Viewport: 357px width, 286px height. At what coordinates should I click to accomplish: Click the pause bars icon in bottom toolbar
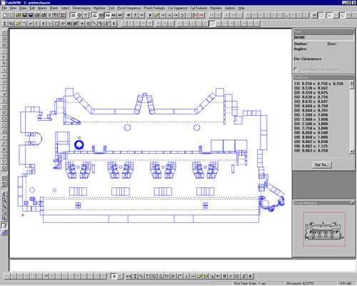[x=224, y=276]
